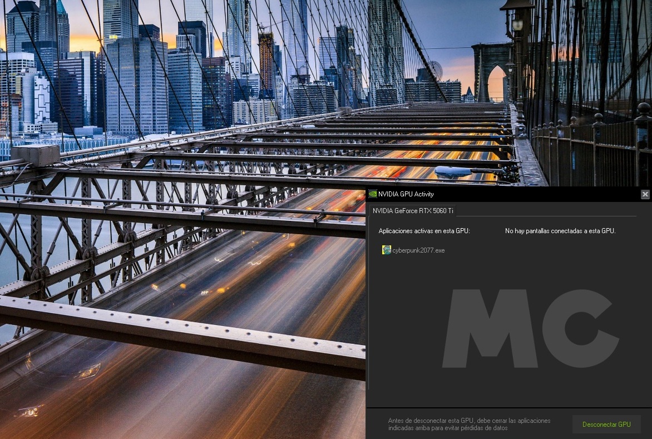Click the letter C of the watermark
This screenshot has height=439, width=652.
(580, 328)
